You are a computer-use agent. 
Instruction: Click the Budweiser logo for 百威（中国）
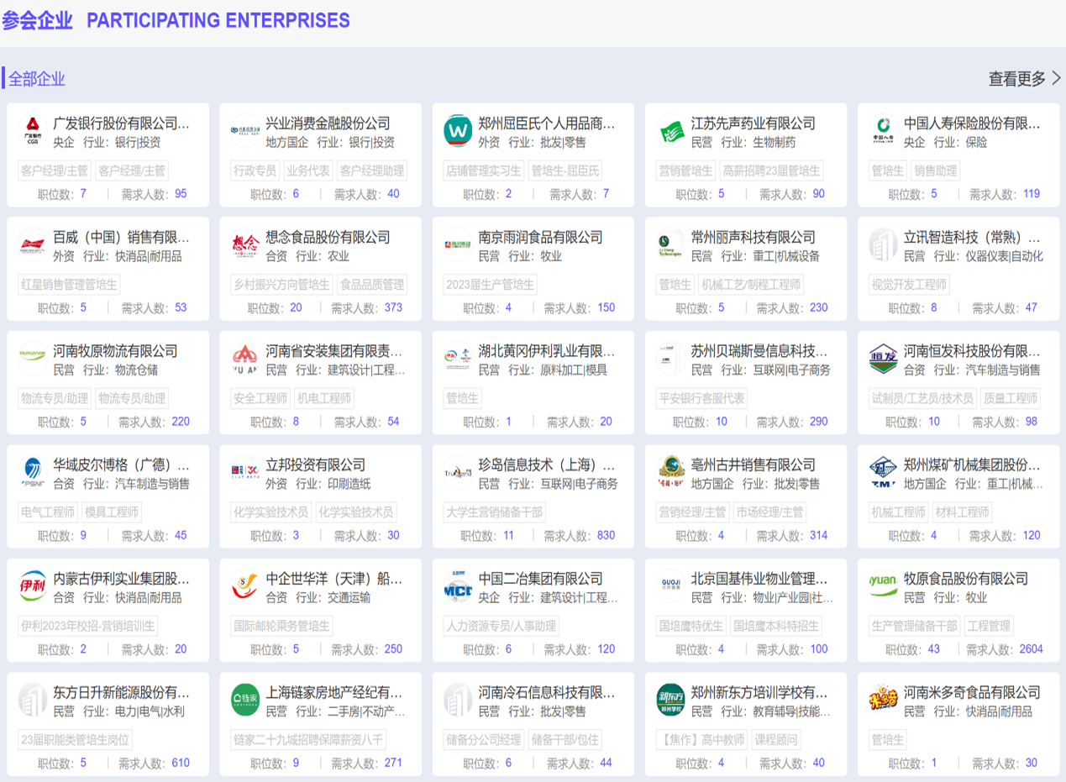coord(33,245)
